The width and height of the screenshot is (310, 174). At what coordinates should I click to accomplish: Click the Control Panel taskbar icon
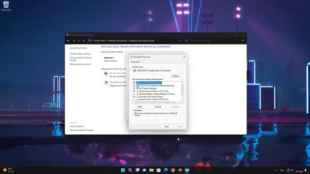pos(187,170)
